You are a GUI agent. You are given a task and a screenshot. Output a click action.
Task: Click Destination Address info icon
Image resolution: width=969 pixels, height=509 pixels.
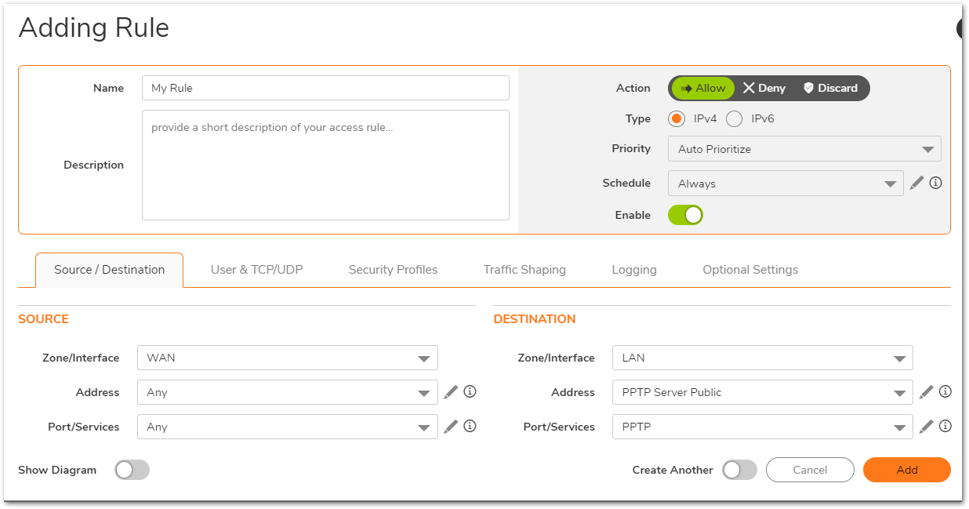click(945, 391)
